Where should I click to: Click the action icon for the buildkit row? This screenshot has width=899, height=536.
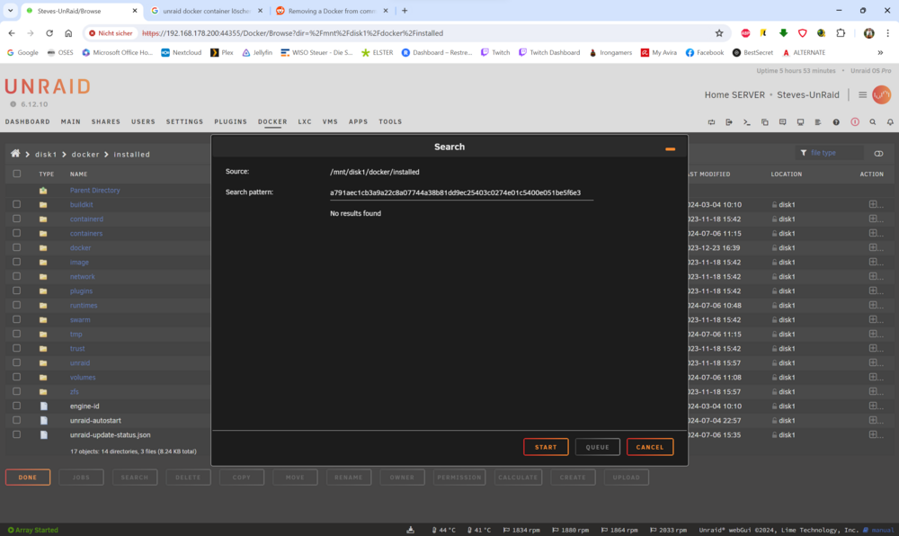(x=875, y=204)
